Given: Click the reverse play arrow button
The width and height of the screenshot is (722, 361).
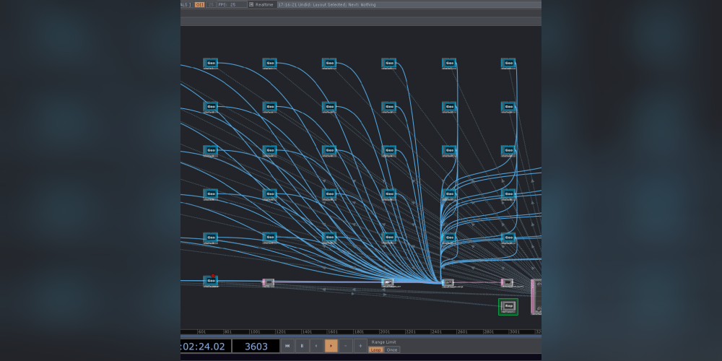Looking at the screenshot, I should 316,346.
